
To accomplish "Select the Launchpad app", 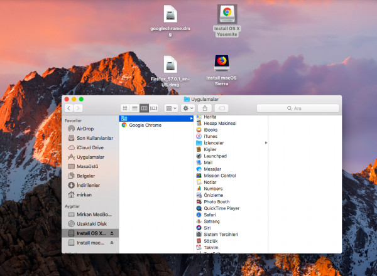I will tap(232, 156).
